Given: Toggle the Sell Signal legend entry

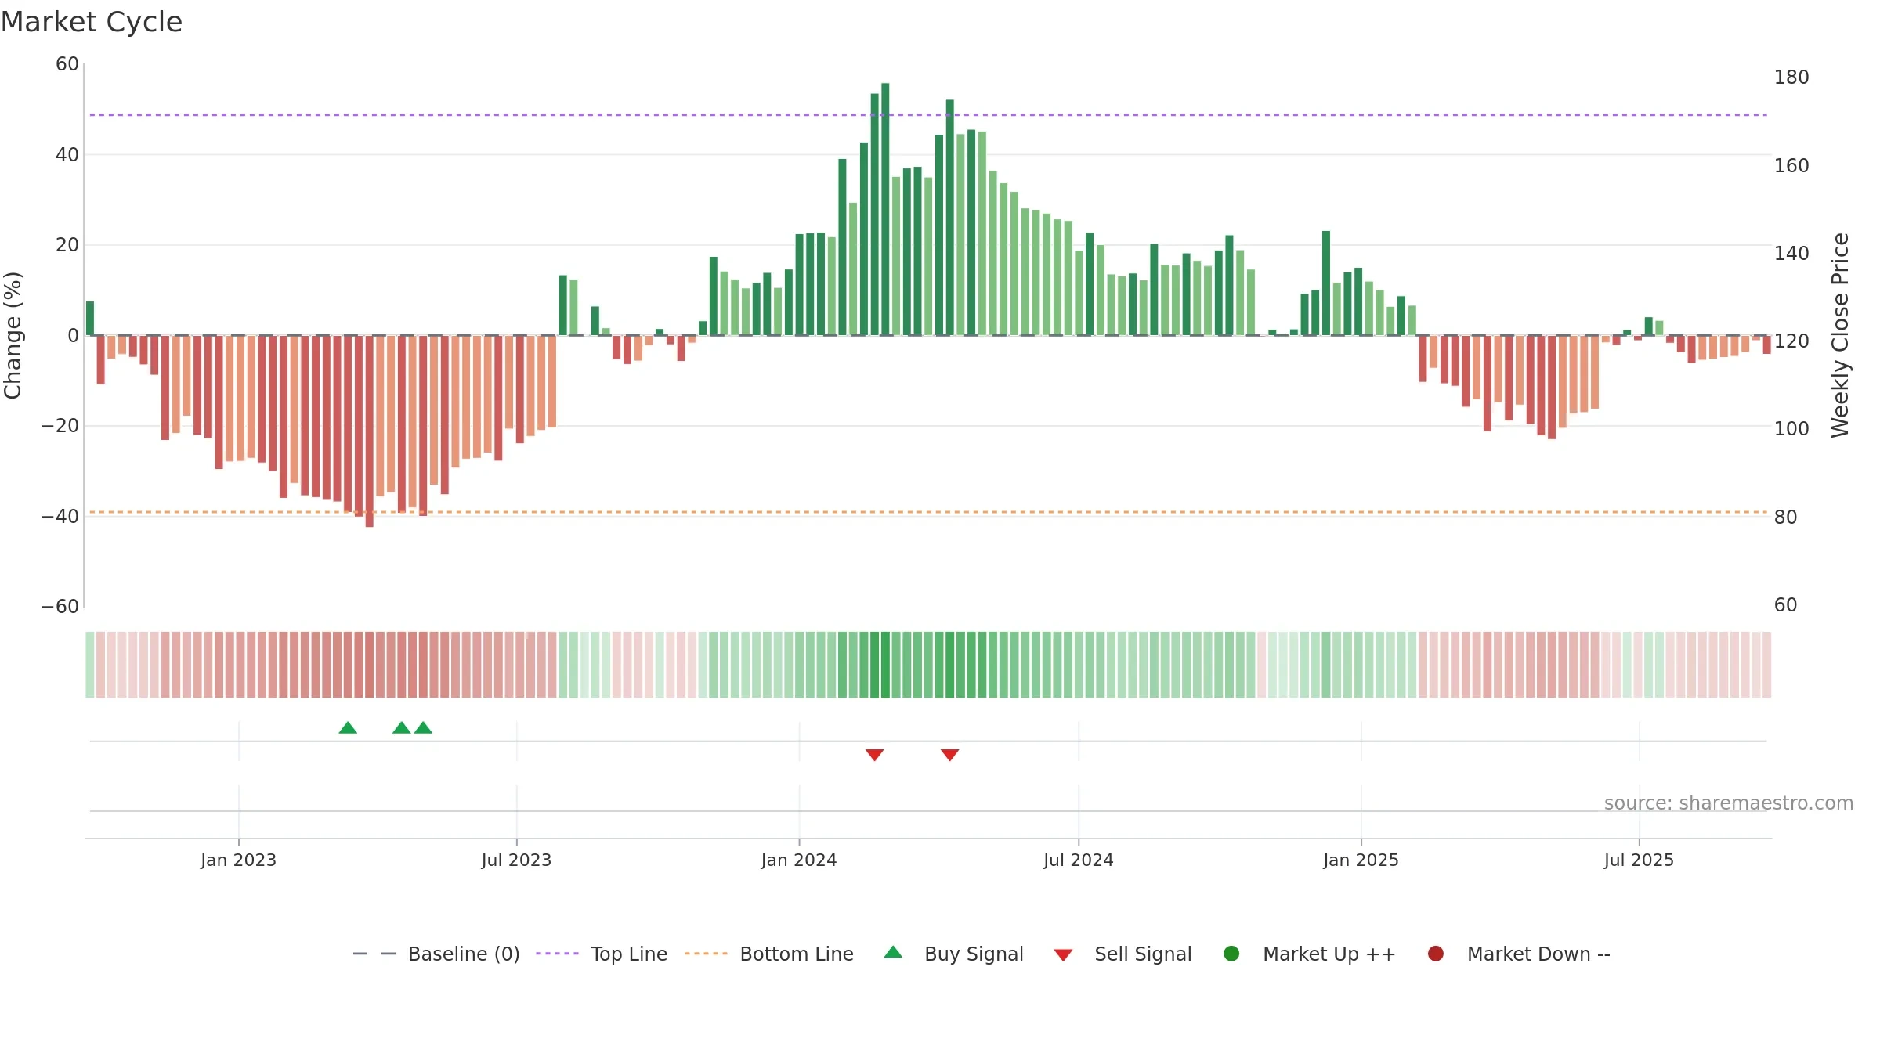Looking at the screenshot, I should coord(1123,954).
